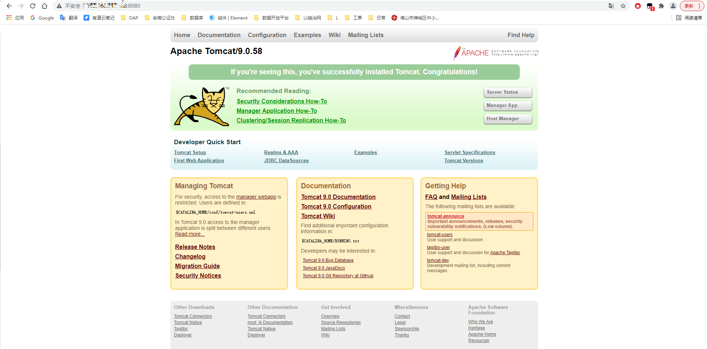Click the browser forward arrow
The width and height of the screenshot is (707, 349).
(x=21, y=6)
